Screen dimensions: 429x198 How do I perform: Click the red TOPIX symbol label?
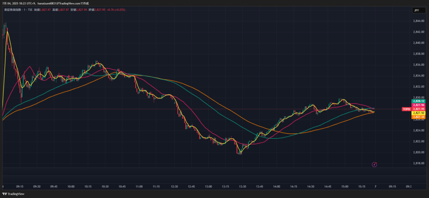(406, 109)
